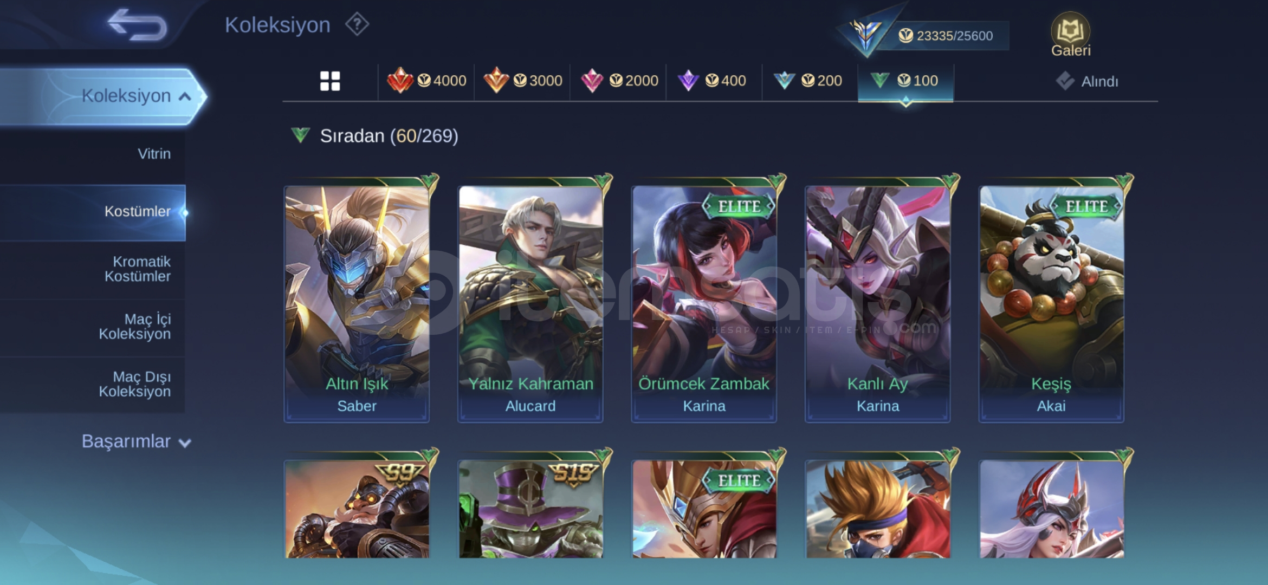
Task: Show all tiers with grid icon
Action: click(x=330, y=81)
